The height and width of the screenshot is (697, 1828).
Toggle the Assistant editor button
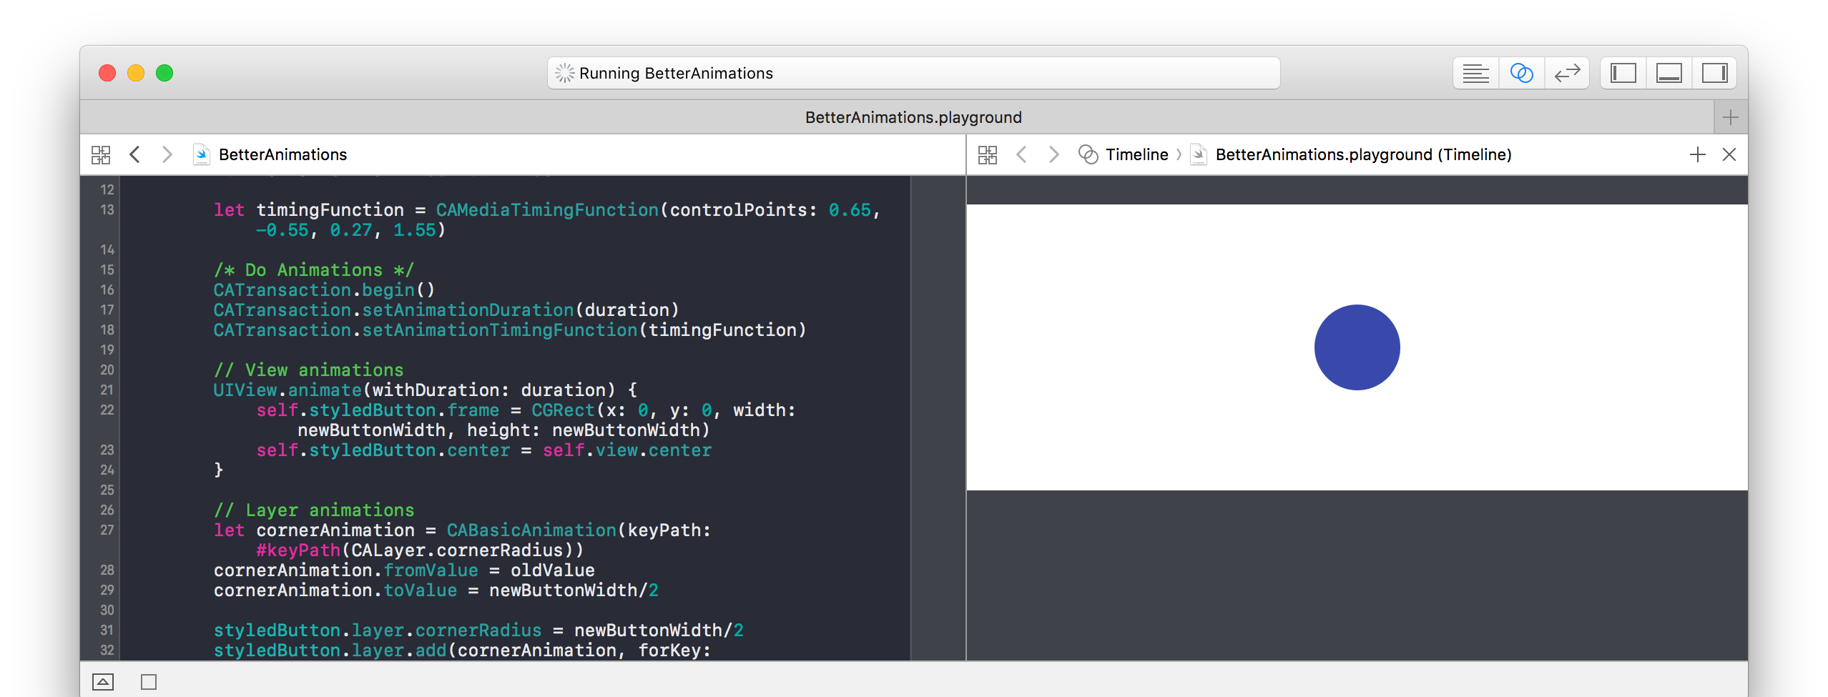(1521, 73)
